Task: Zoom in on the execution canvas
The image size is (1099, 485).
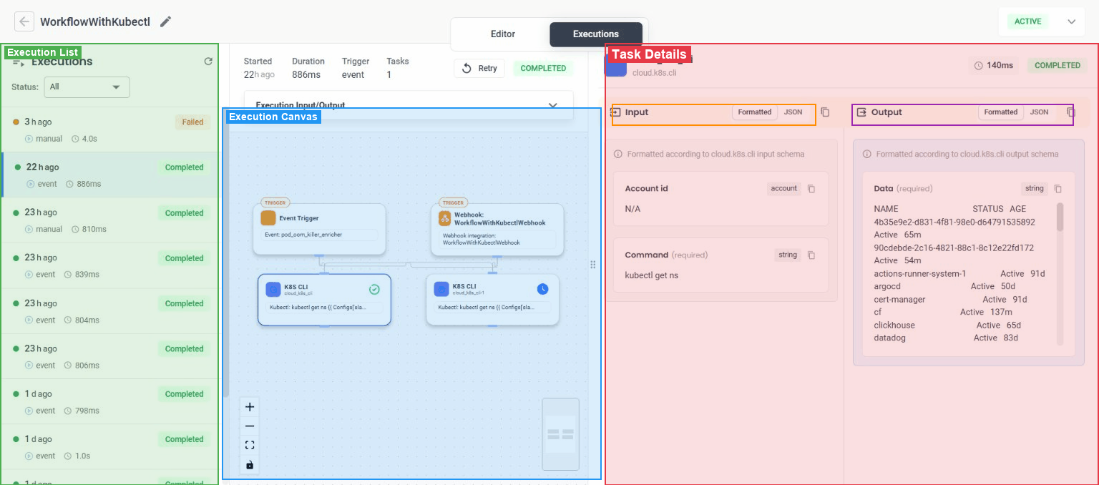Action: 249,406
